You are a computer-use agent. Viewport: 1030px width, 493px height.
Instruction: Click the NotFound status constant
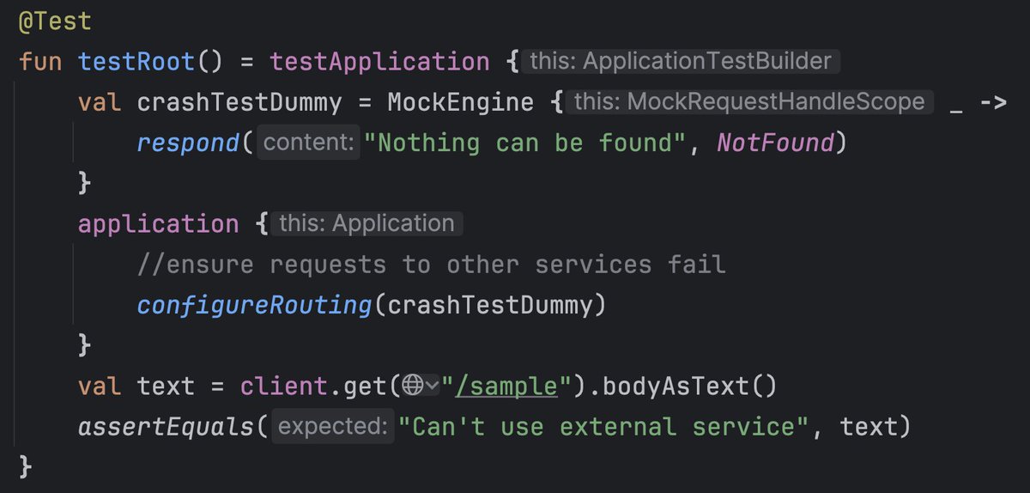pos(775,142)
